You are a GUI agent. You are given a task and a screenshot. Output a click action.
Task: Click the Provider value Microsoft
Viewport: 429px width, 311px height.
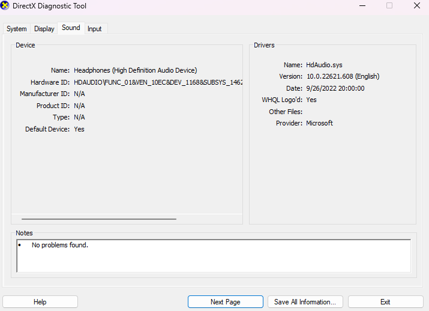[319, 123]
